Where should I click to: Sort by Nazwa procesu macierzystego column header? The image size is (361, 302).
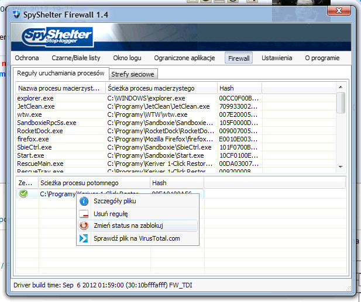pyautogui.click(x=61, y=88)
